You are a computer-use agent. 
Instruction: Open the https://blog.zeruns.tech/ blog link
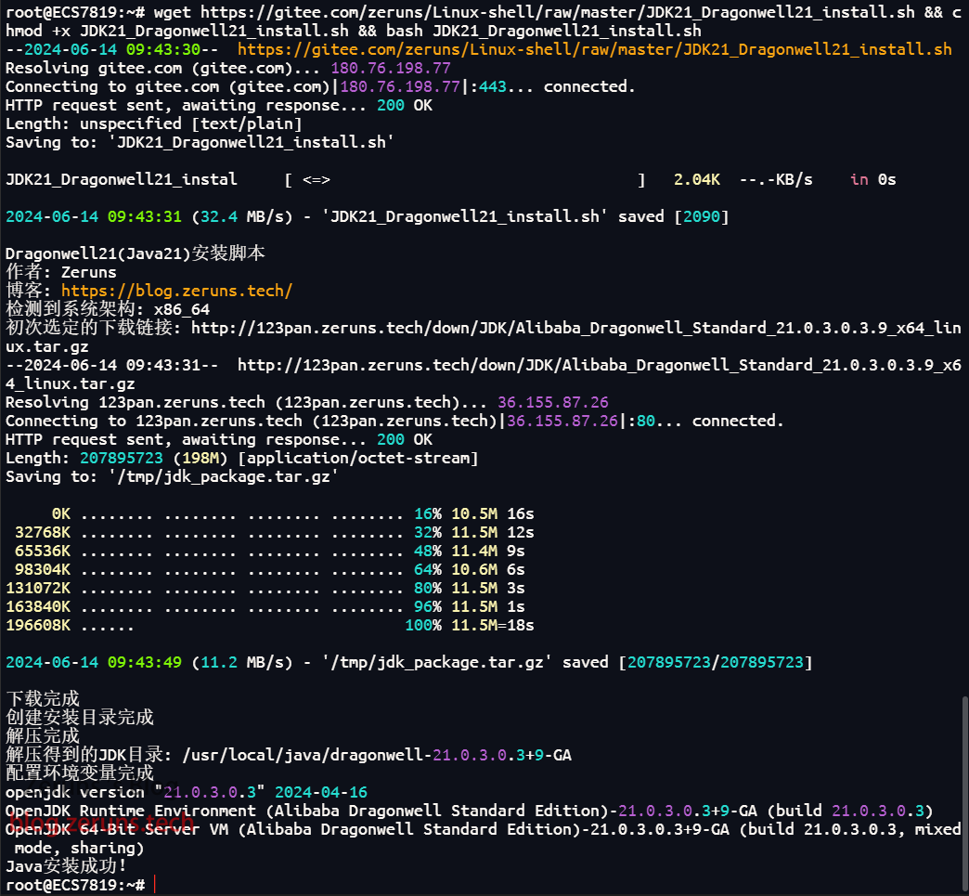tap(176, 291)
